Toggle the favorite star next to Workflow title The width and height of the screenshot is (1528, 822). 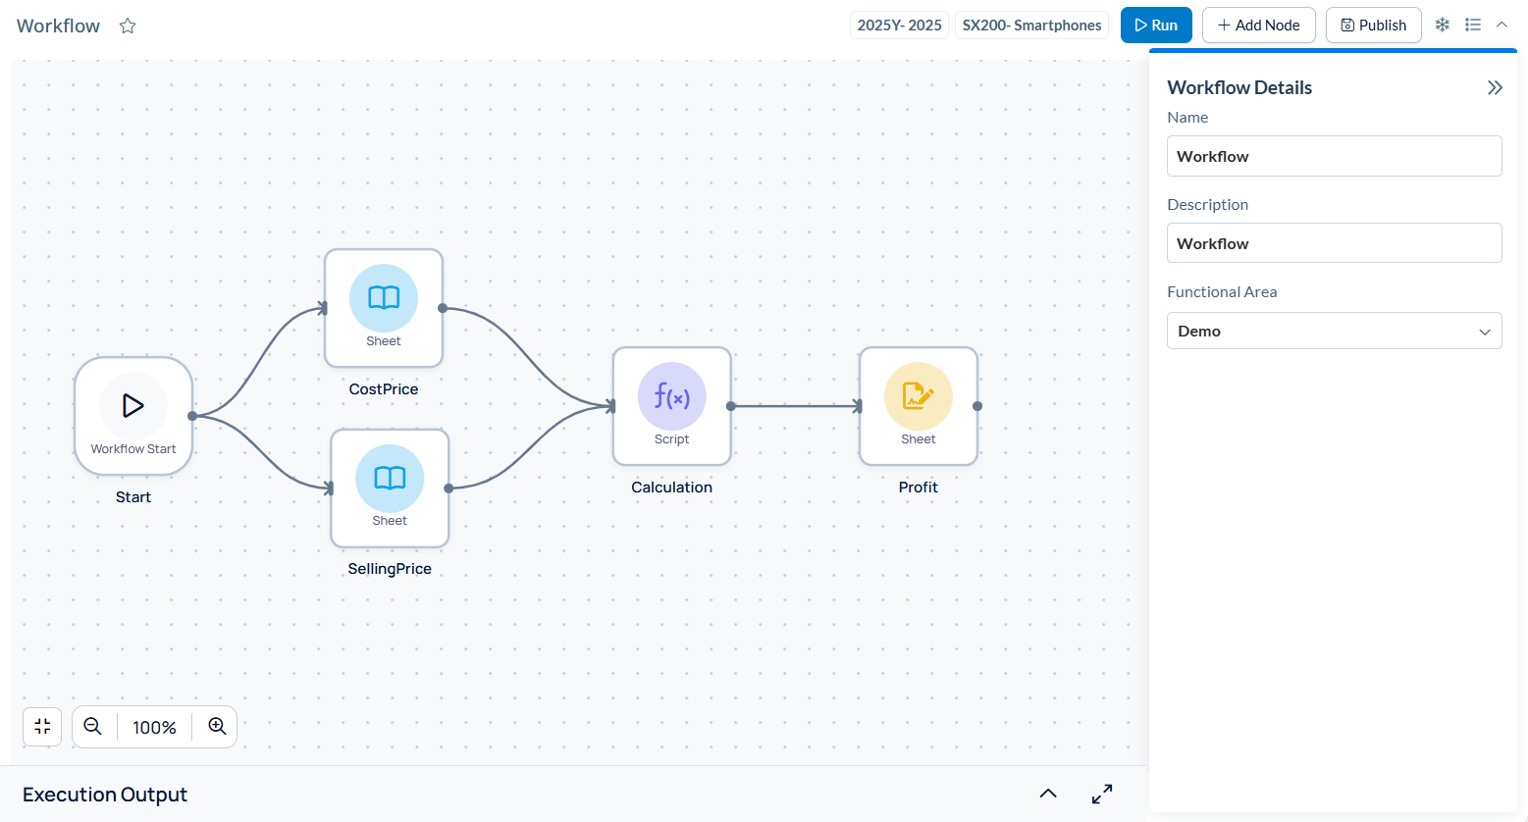[128, 26]
